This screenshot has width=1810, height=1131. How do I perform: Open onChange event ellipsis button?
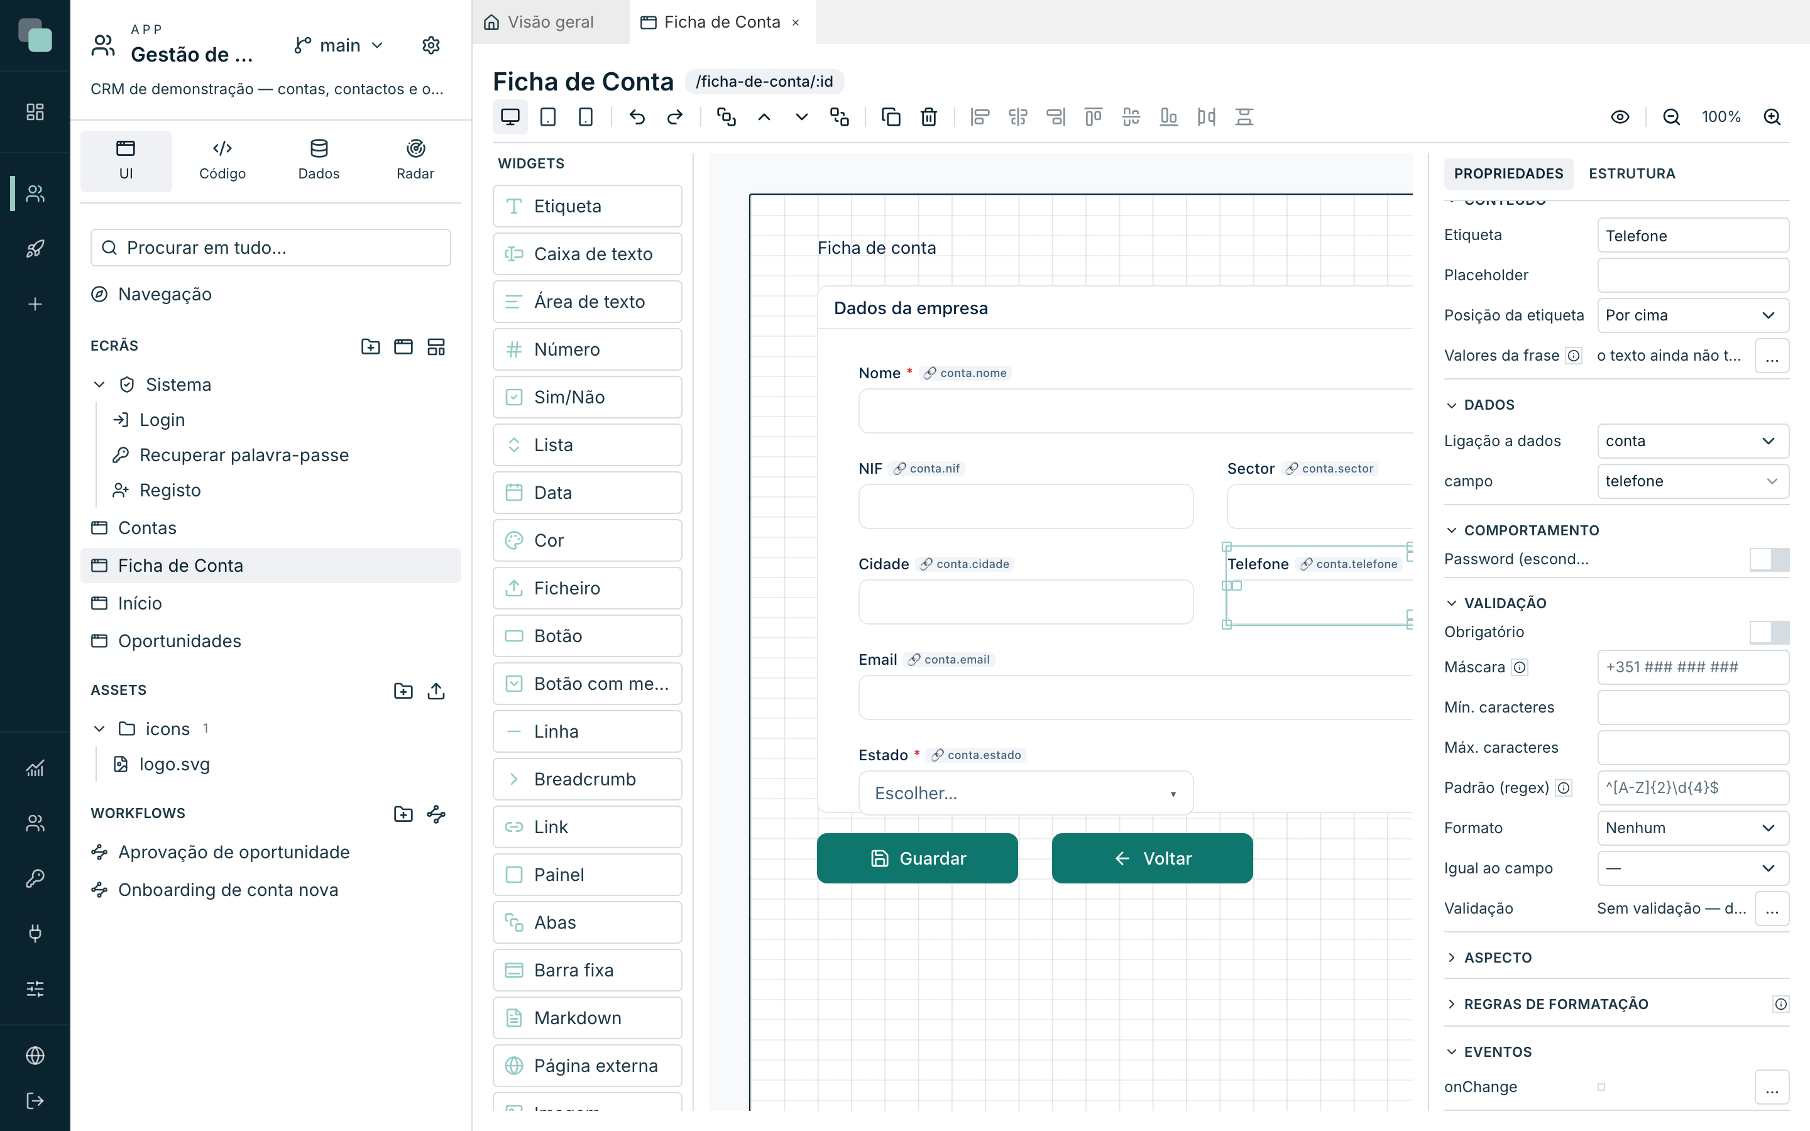click(1772, 1088)
